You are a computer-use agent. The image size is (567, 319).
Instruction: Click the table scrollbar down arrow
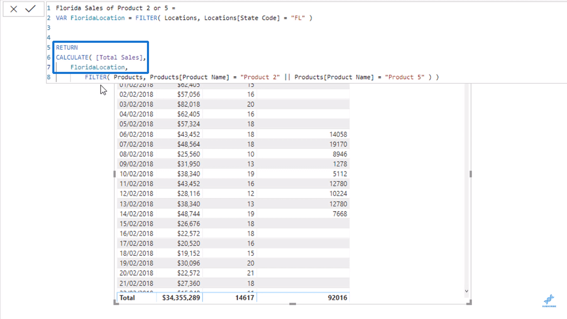[x=467, y=292]
